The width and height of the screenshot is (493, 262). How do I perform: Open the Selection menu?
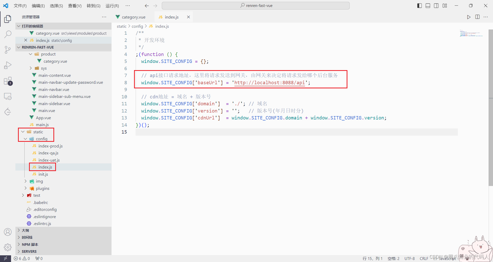pyautogui.click(x=56, y=6)
